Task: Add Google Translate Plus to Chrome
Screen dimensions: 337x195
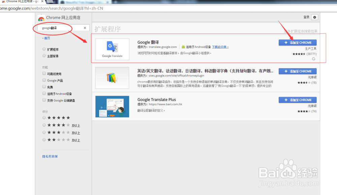Action: (298, 100)
